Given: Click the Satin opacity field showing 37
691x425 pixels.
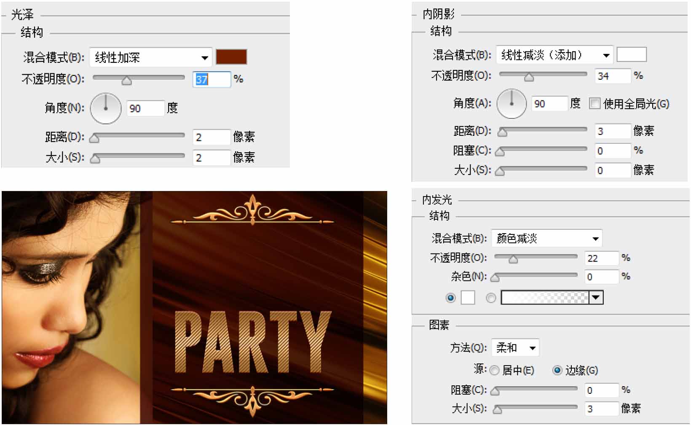Looking at the screenshot, I should (212, 79).
